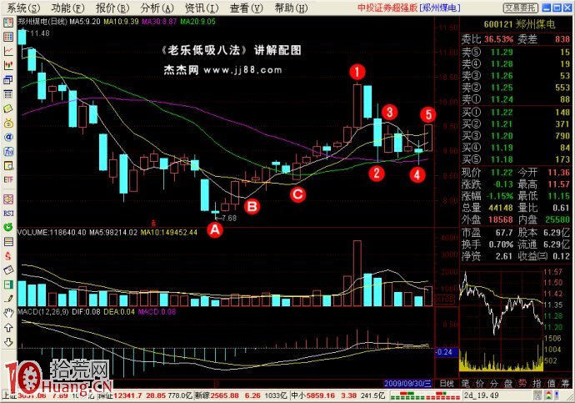
Task: Click the red dollar-sign icon
Action: tap(8, 256)
